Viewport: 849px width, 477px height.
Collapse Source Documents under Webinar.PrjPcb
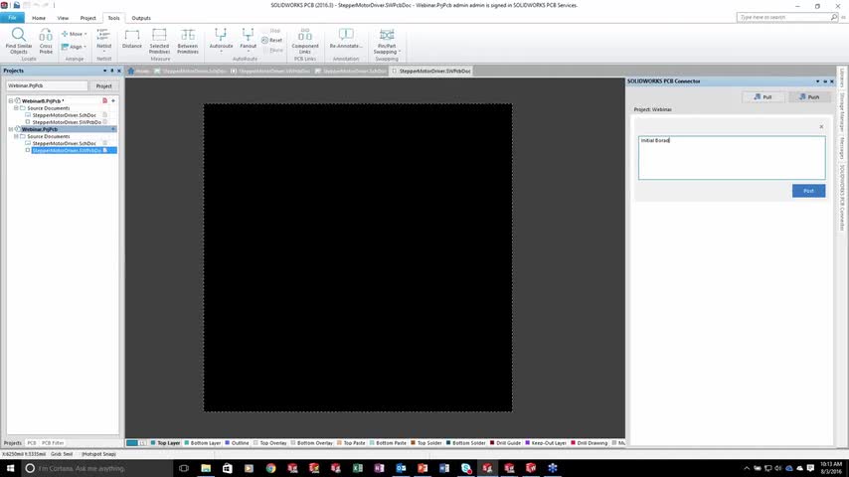16,136
